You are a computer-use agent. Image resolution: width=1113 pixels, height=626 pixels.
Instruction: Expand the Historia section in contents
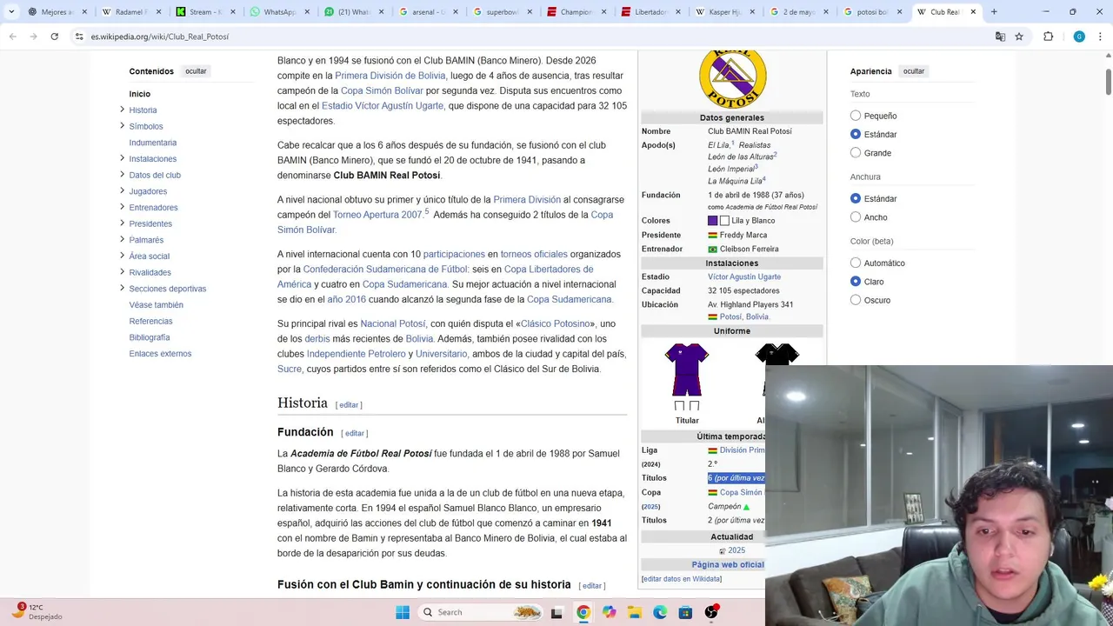point(122,110)
